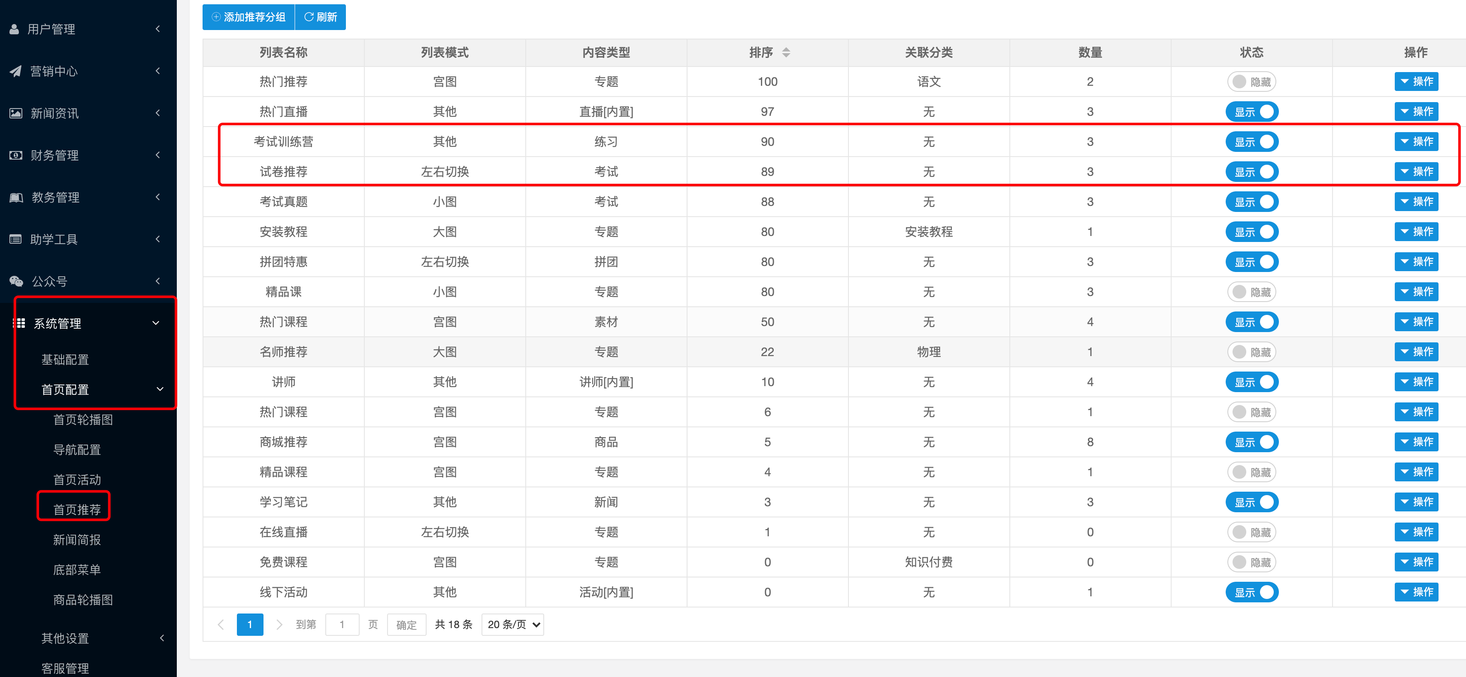Open 操作 dropdown for 商城推荐 row
This screenshot has width=1466, height=677.
tap(1416, 442)
